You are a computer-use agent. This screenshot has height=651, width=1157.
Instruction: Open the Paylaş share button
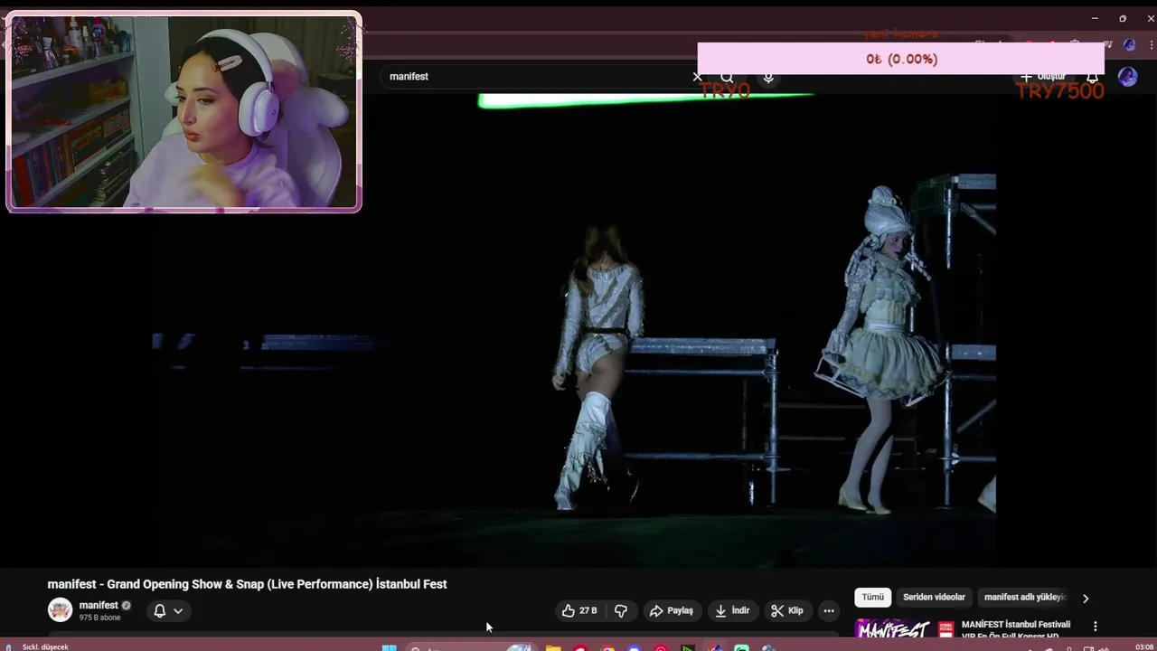click(672, 610)
